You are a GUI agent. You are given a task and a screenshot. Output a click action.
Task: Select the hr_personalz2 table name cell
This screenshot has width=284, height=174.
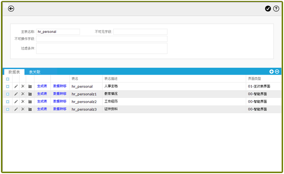coord(86,102)
